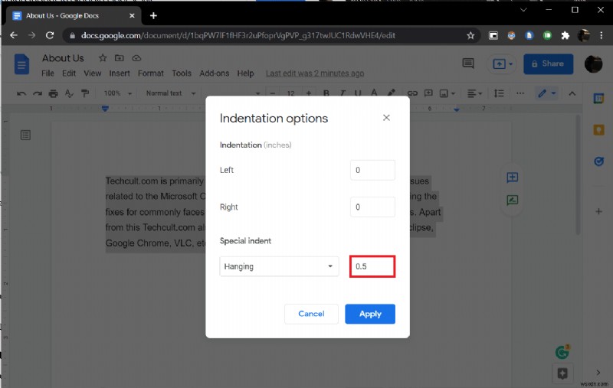Viewport: 613px width, 388px height.
Task: Click the Explore button at bottom right
Action: click(562, 373)
